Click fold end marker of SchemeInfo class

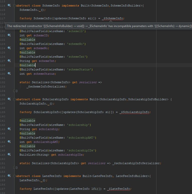[x=14, y=91]
